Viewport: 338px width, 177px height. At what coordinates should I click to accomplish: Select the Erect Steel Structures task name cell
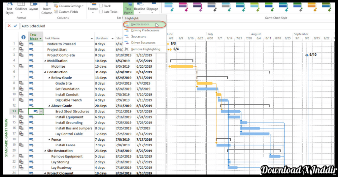(x=72, y=112)
